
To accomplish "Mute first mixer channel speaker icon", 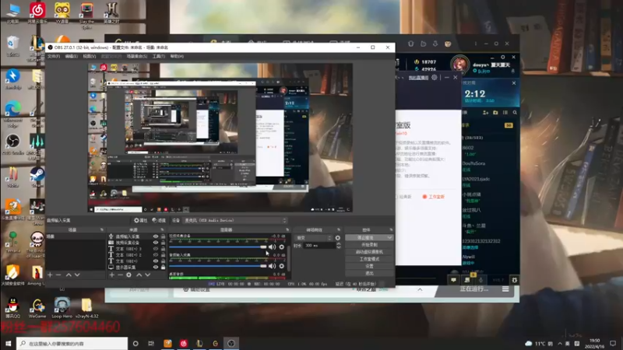I will pyautogui.click(x=272, y=247).
